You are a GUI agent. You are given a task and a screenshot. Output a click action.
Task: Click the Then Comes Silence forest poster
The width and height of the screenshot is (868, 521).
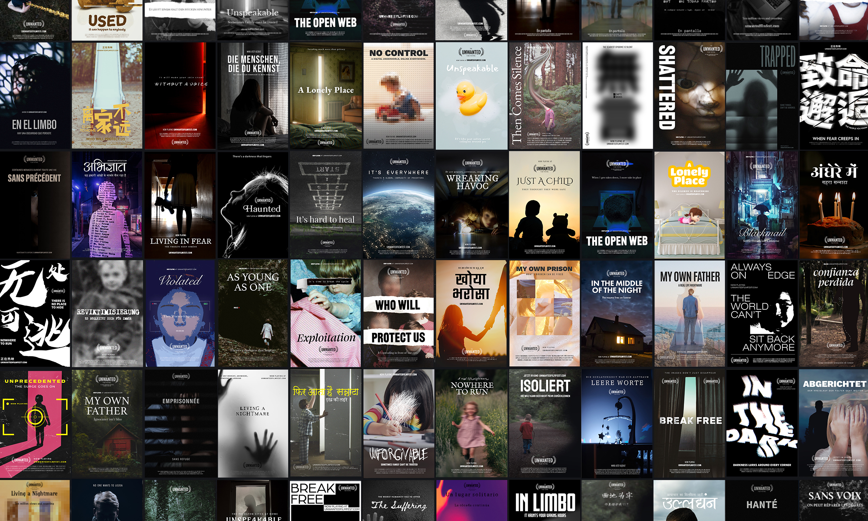(544, 96)
